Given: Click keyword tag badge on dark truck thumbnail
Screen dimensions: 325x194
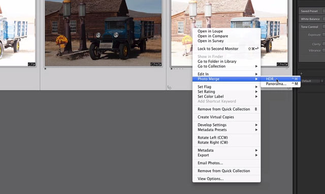Looking at the screenshot, I should click(152, 64).
